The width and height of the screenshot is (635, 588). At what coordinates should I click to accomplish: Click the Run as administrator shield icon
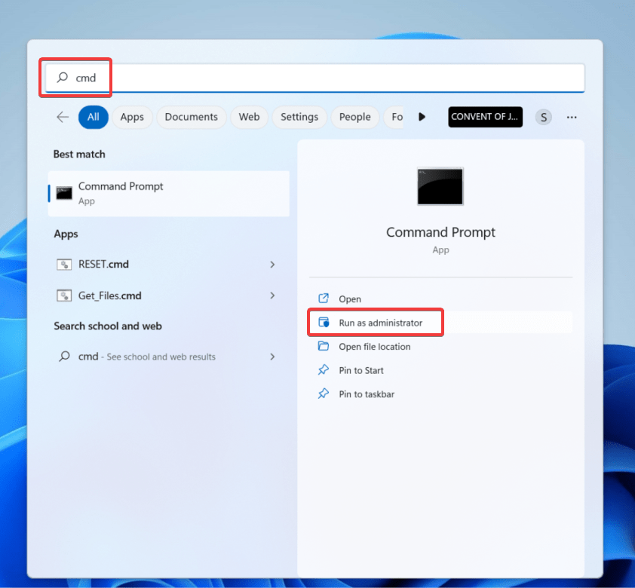click(x=324, y=323)
